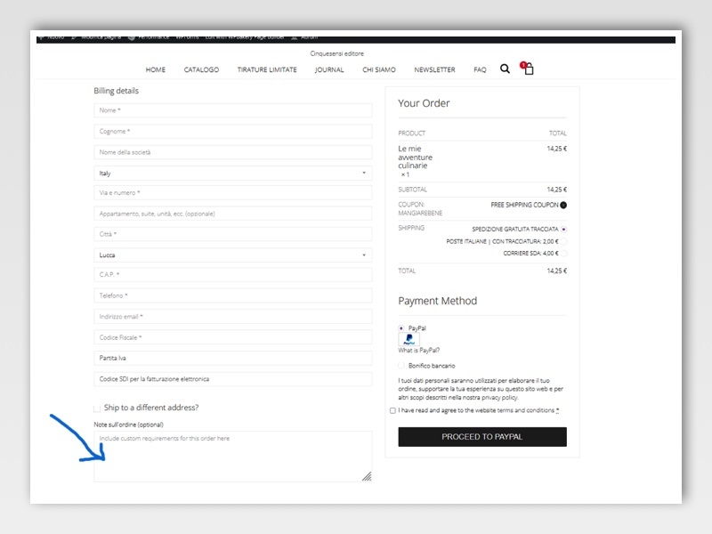Agree to website terms and conditions
Screen dimensions: 712x534
pyautogui.click(x=392, y=410)
